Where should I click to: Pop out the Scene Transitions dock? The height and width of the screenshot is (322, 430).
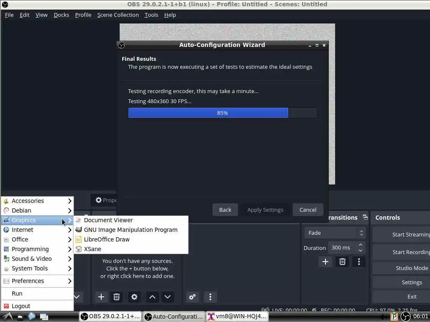pos(365,217)
